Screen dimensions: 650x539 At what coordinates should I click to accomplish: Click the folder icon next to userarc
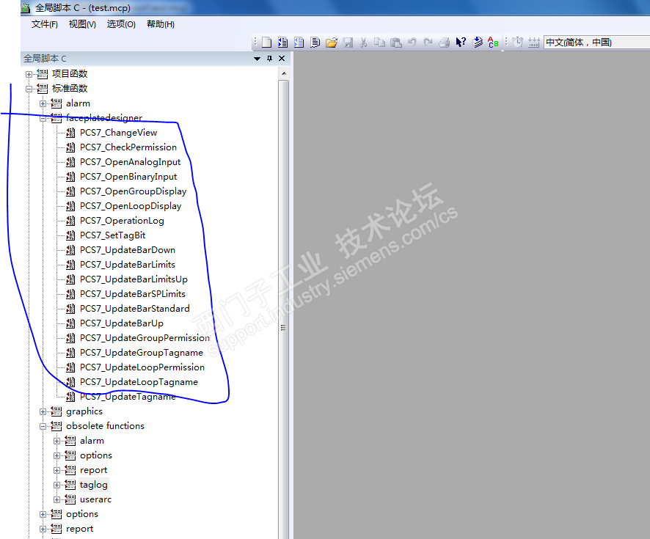point(70,499)
